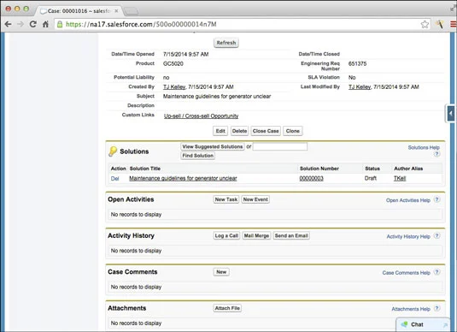Open Up-sell / Cross-sell Opportunity link
The height and width of the screenshot is (332, 457).
[201, 116]
